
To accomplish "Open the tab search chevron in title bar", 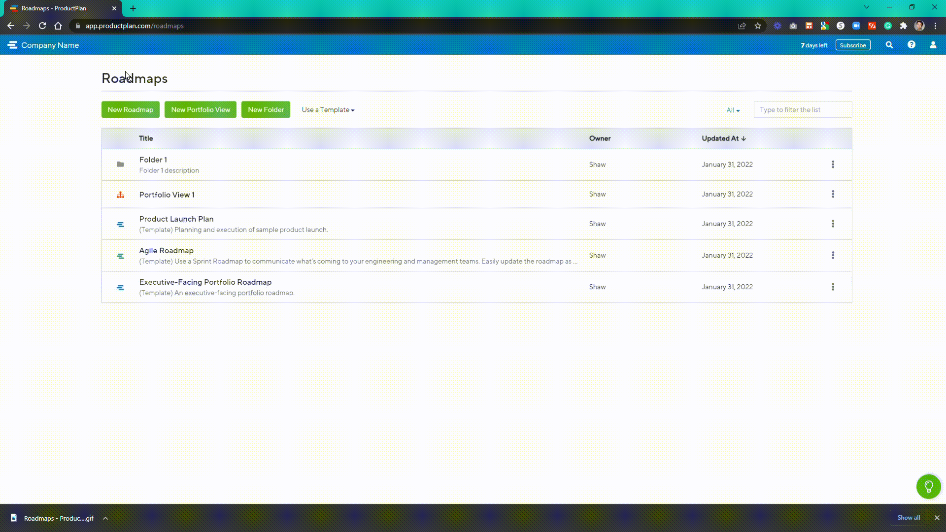I will tap(867, 7).
